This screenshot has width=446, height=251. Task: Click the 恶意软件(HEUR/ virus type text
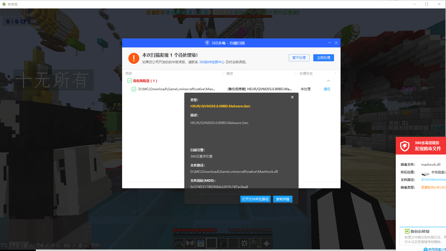click(433, 188)
